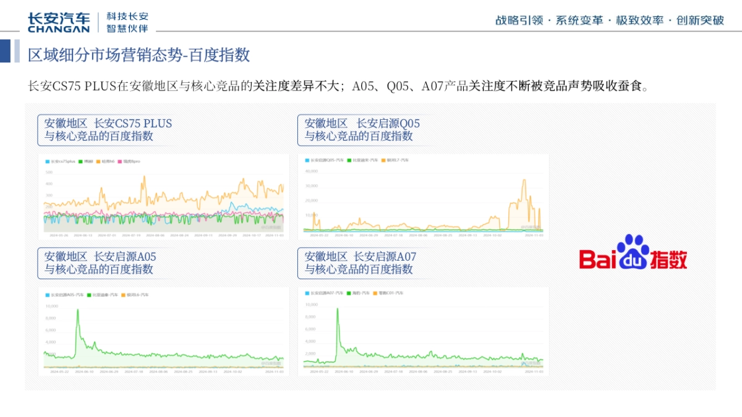Expand the 安徽地区 长安启源A05 chart panel
This screenshot has width=742, height=417.
[x=103, y=263]
